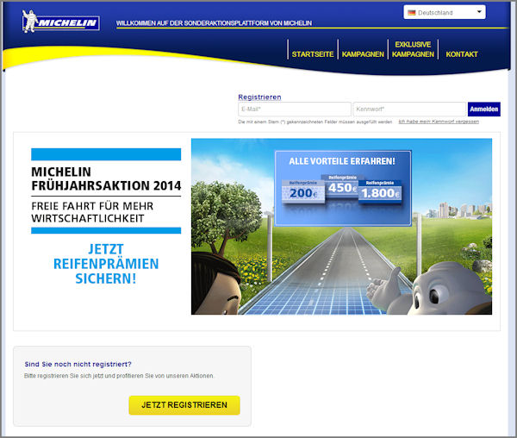This screenshot has width=517, height=438.
Task: Focus the Kennwort input field
Action: [409, 109]
